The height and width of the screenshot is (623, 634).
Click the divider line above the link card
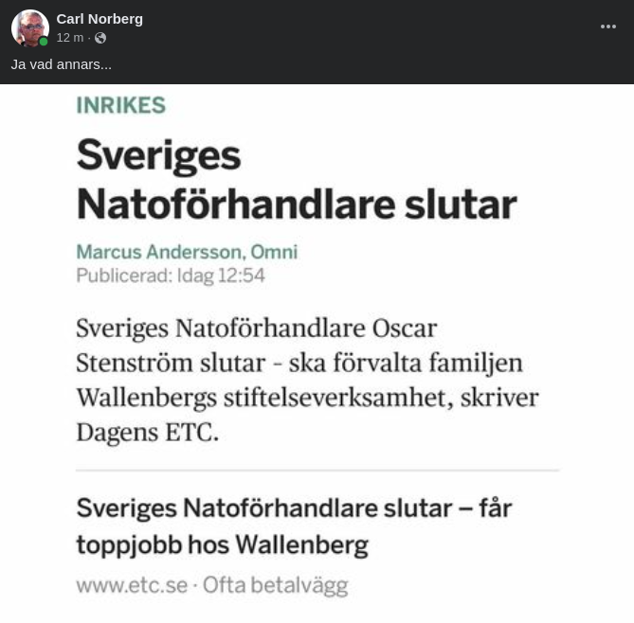tap(317, 470)
